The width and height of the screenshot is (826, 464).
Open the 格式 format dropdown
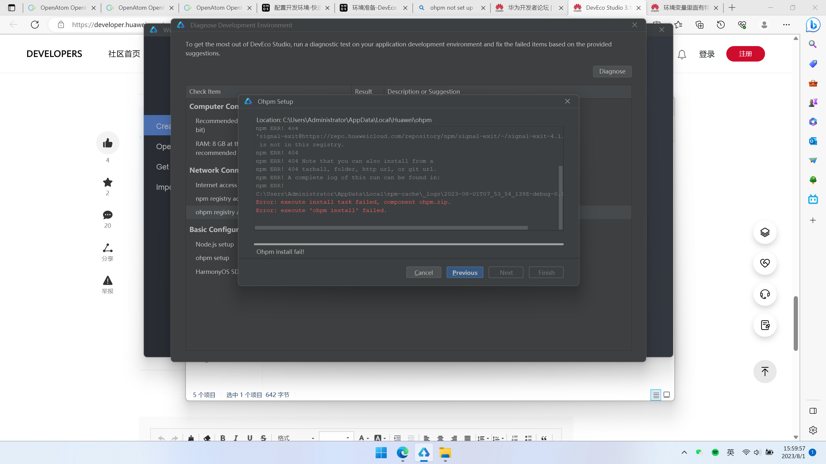pos(295,438)
